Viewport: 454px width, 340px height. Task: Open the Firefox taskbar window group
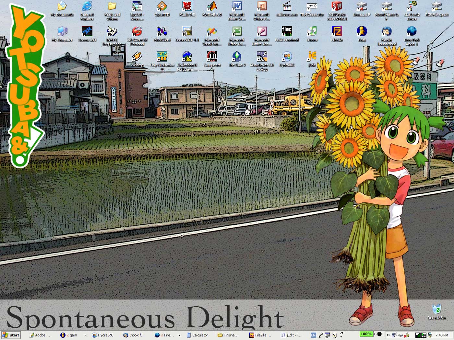165,335
